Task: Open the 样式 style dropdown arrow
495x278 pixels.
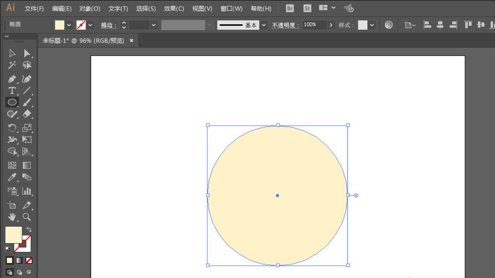Action: [372, 25]
